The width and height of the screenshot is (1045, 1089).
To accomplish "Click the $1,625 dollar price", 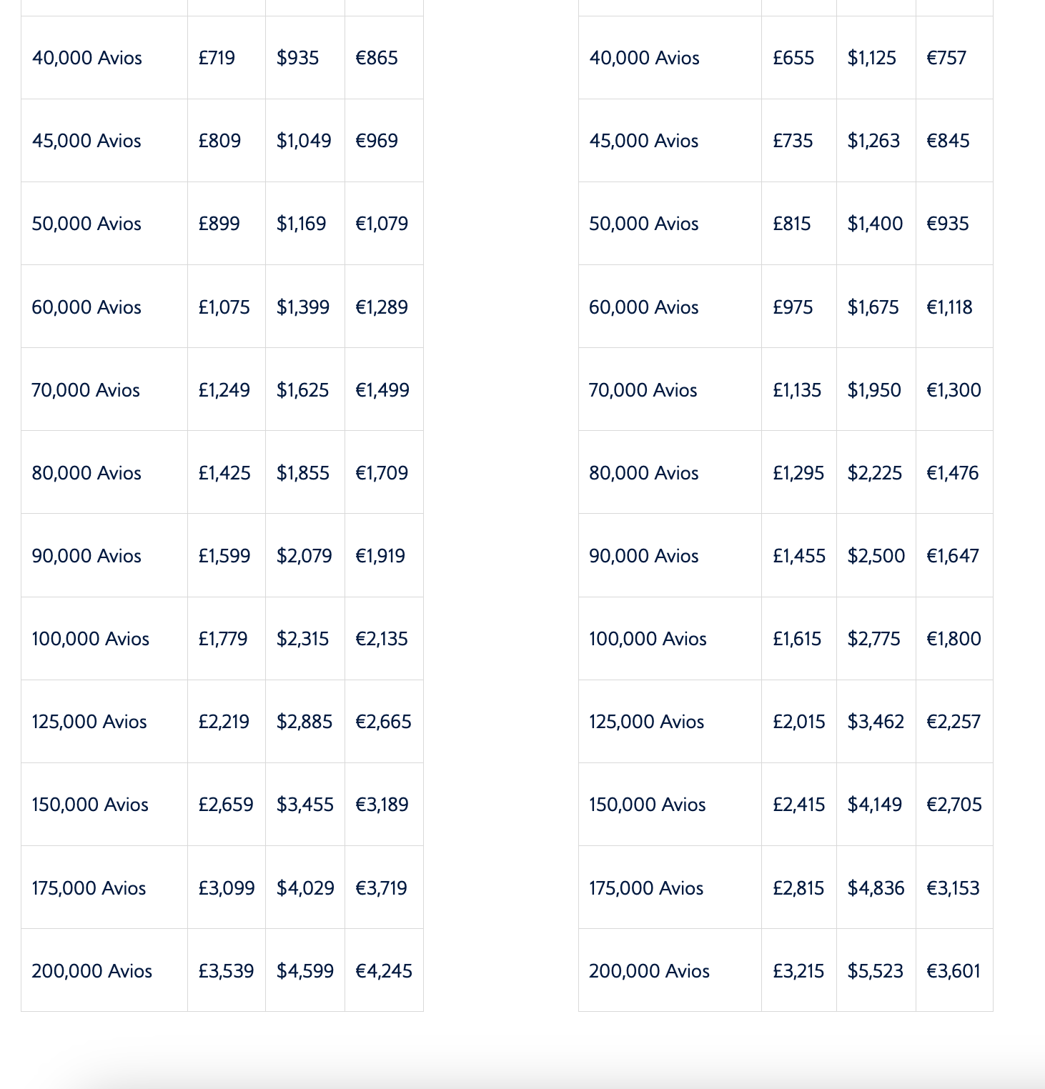I will [x=303, y=390].
